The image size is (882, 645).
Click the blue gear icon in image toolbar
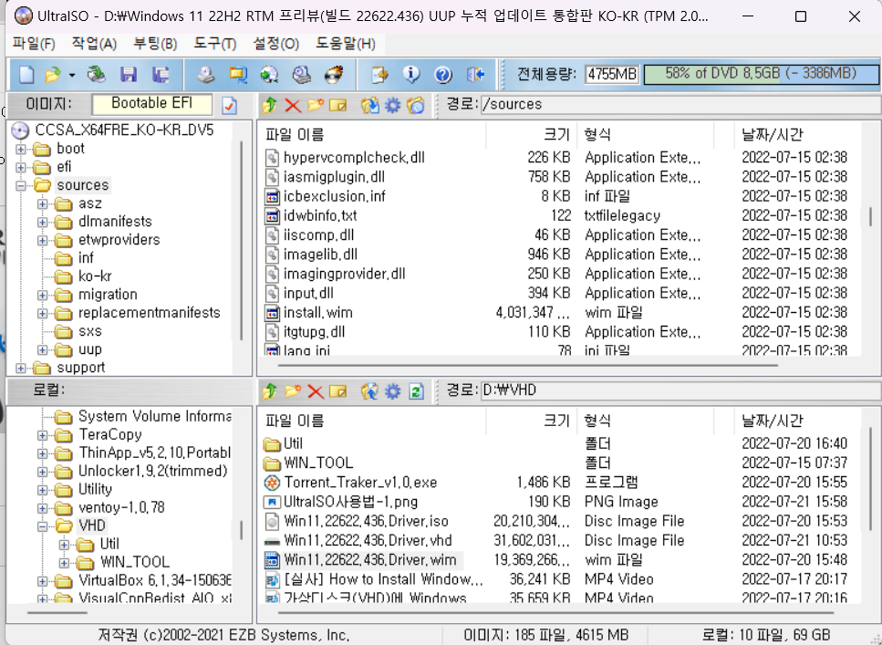point(392,105)
